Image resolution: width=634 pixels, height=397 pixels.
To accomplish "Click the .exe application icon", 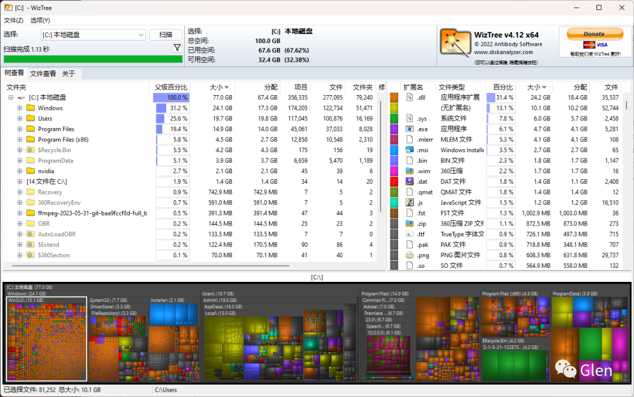I will point(410,129).
